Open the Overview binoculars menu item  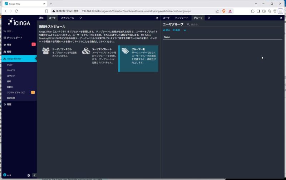[8, 52]
